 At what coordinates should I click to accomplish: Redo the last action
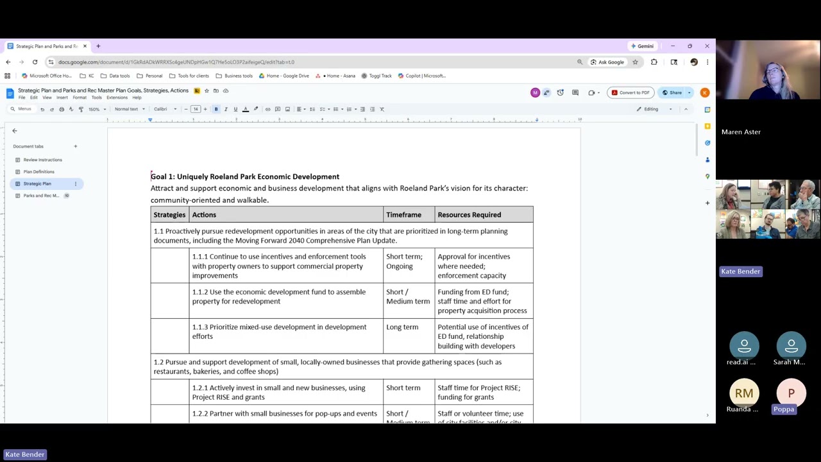52,109
